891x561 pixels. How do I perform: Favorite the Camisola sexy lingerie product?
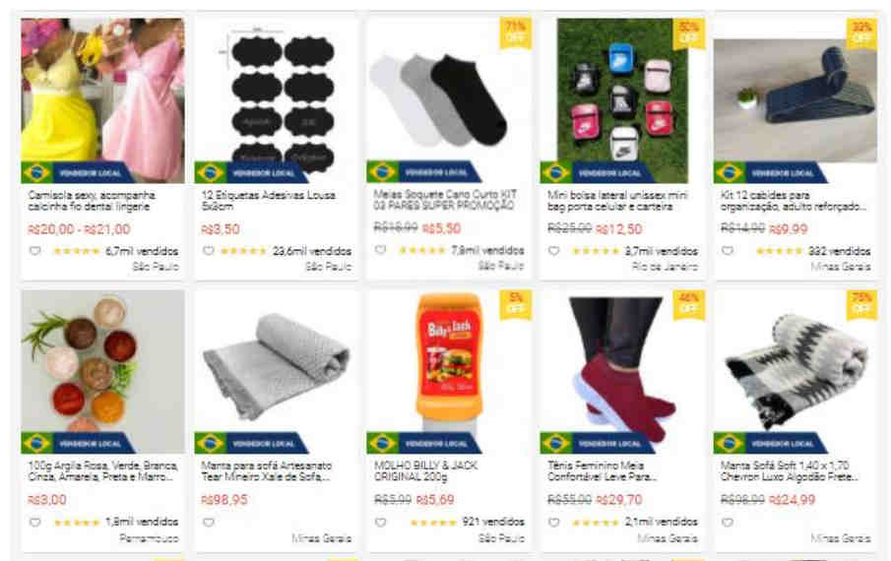tap(35, 250)
